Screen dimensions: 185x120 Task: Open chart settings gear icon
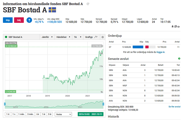tap(102, 37)
